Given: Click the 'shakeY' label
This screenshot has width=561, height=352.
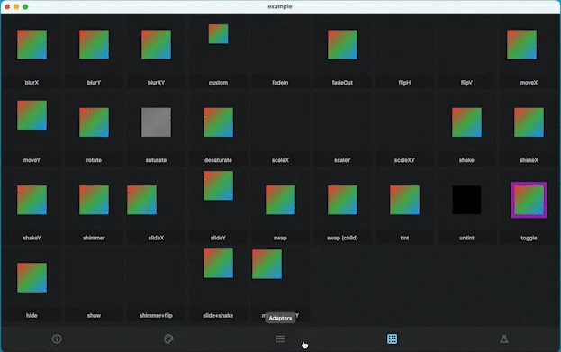Looking at the screenshot, I should (x=32, y=238).
